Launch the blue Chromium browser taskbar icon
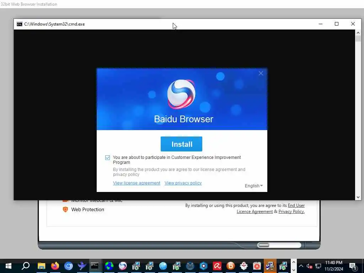Viewport: 364px width, 273px height. pos(69,266)
